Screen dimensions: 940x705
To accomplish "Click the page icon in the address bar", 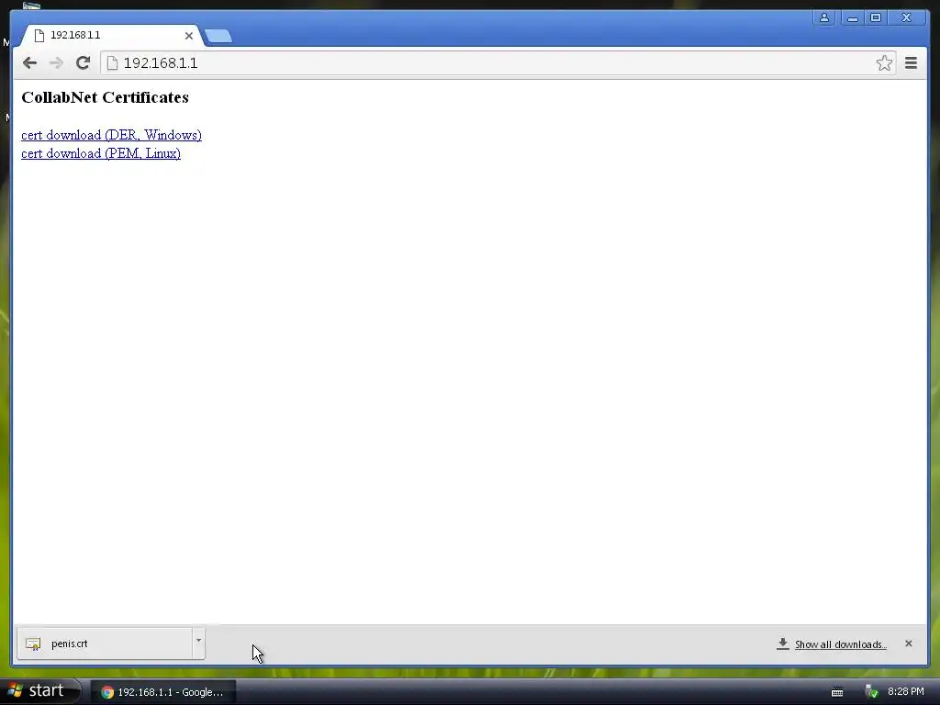I will click(112, 63).
